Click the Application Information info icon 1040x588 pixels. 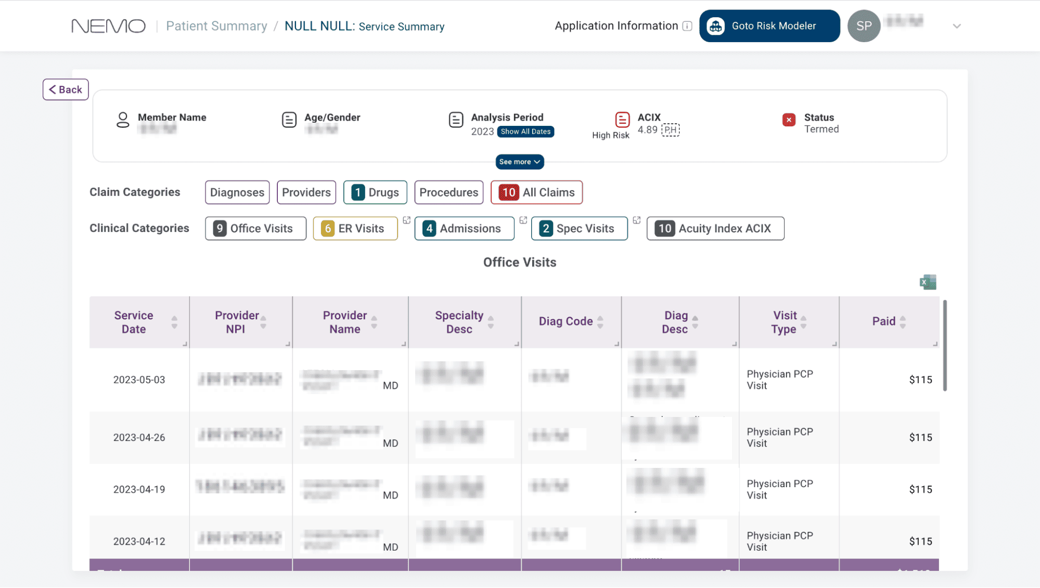[x=687, y=26]
